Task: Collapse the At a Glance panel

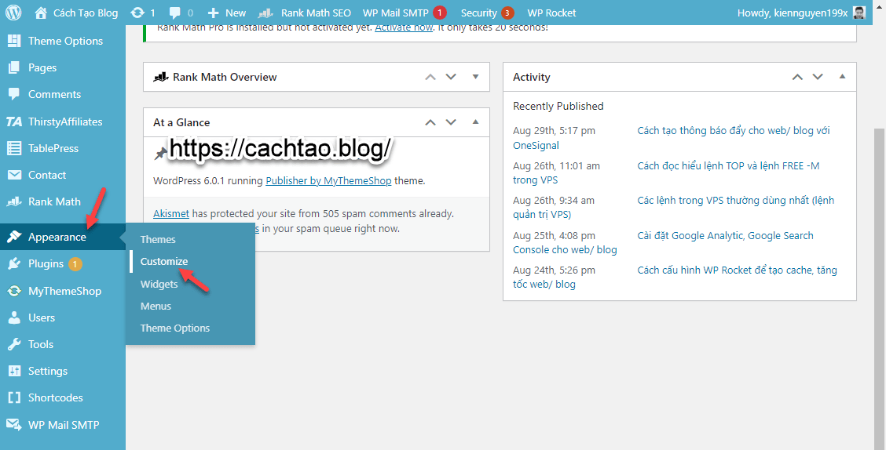Action: (475, 122)
